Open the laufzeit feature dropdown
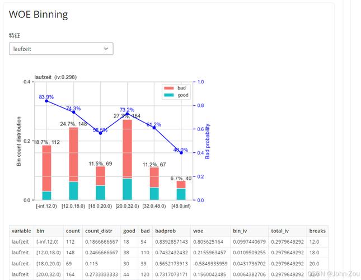Viewport: 361px width, 280px height. tap(61, 49)
